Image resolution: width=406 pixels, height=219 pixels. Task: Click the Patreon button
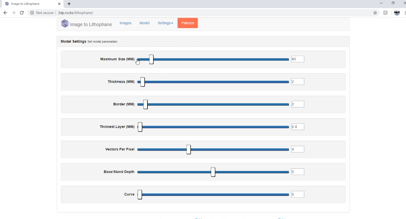(188, 23)
